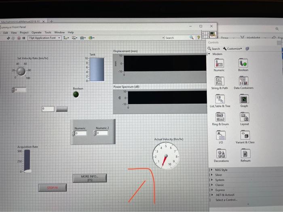The height and width of the screenshot is (212, 283).
Task: Click the STOP F4 button
Action: click(53, 188)
